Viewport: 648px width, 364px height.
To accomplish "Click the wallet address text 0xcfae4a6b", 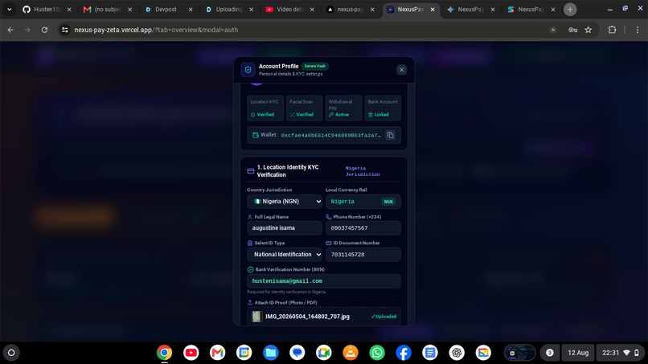I will pyautogui.click(x=330, y=135).
